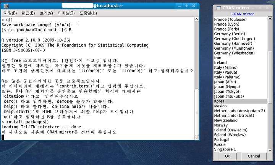This screenshot has width=275, height=165.
Task: Select Iran mirror
Action: pyautogui.click(x=241, y=58)
